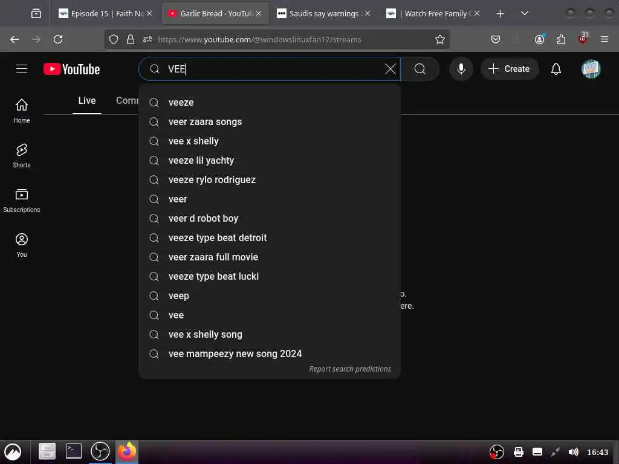Open the extensions puzzle icon

561,39
